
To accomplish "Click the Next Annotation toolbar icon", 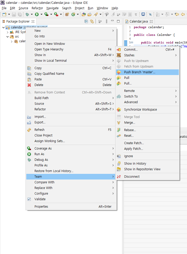I will 158,14.
